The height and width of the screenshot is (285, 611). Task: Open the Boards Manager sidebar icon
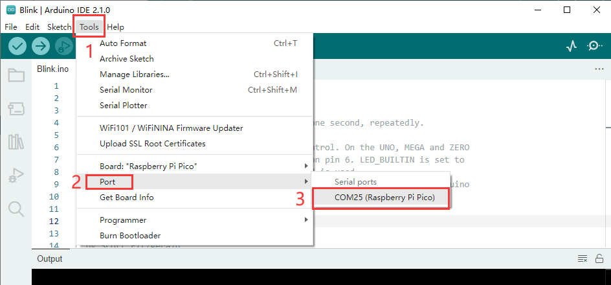point(16,109)
